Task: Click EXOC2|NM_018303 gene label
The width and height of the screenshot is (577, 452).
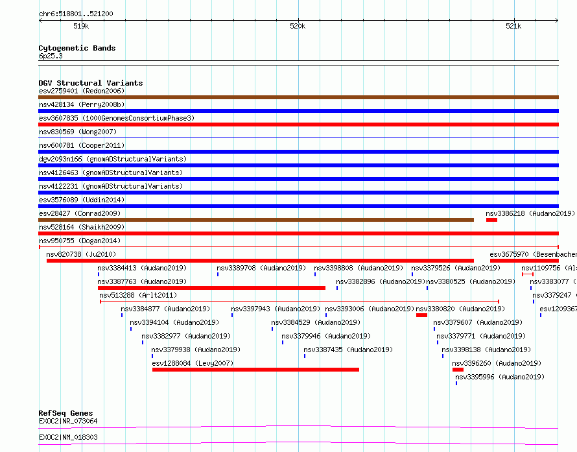Action: pos(68,437)
